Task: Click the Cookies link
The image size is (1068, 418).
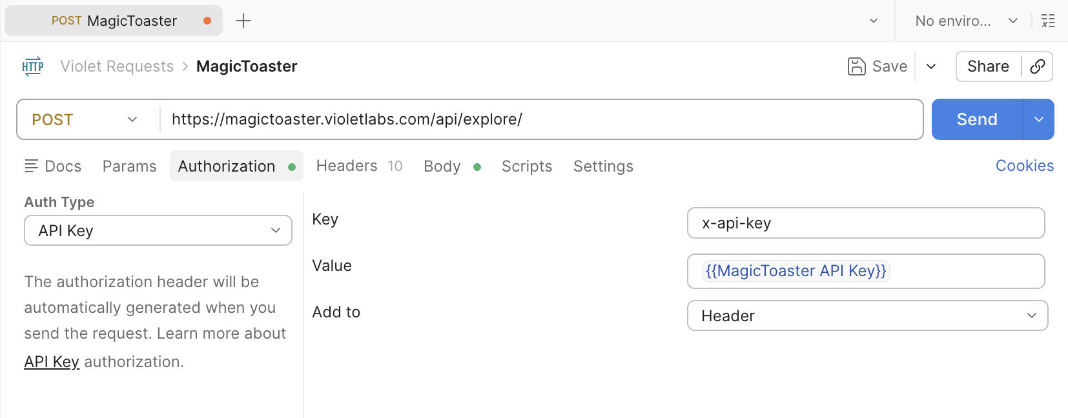Action: (1024, 166)
